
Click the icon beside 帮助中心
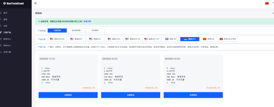1,45
